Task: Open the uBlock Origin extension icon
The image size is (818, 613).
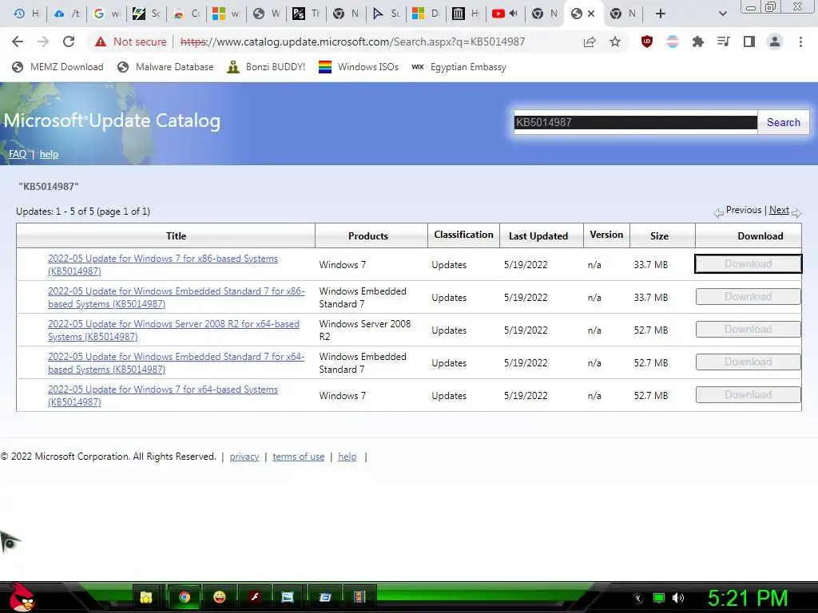Action: pos(647,42)
